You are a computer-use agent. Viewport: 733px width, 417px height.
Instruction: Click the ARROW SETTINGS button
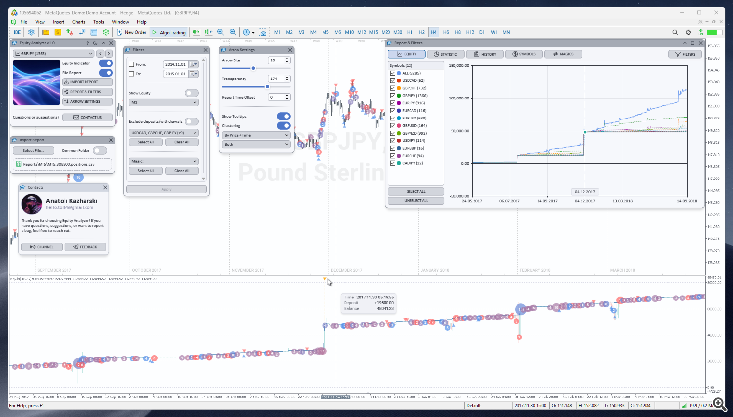point(87,101)
